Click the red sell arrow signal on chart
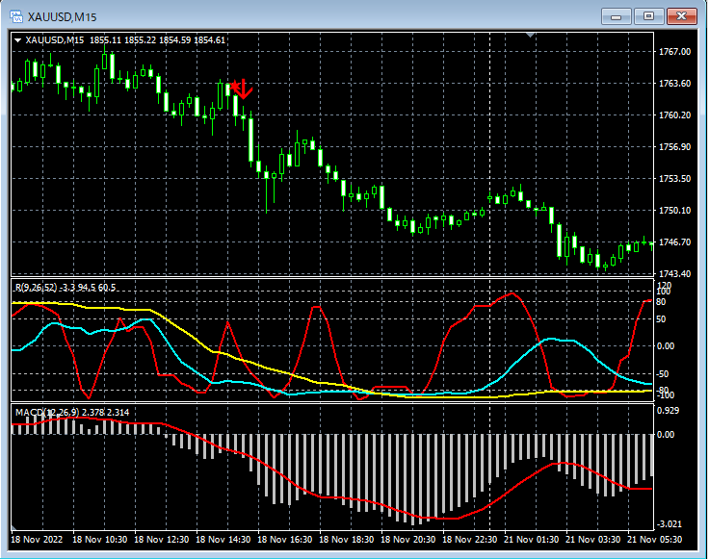 click(x=242, y=89)
